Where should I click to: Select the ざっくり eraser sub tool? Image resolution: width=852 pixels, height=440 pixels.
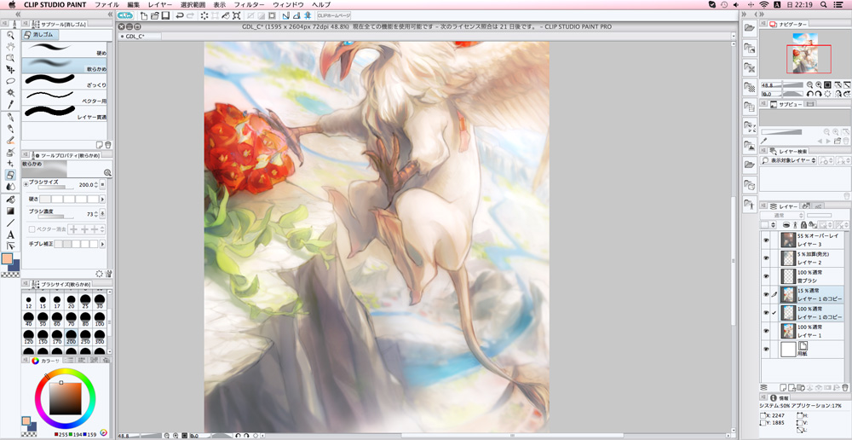tap(65, 82)
